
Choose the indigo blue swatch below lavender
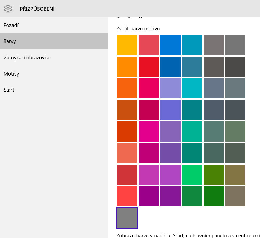[170, 110]
